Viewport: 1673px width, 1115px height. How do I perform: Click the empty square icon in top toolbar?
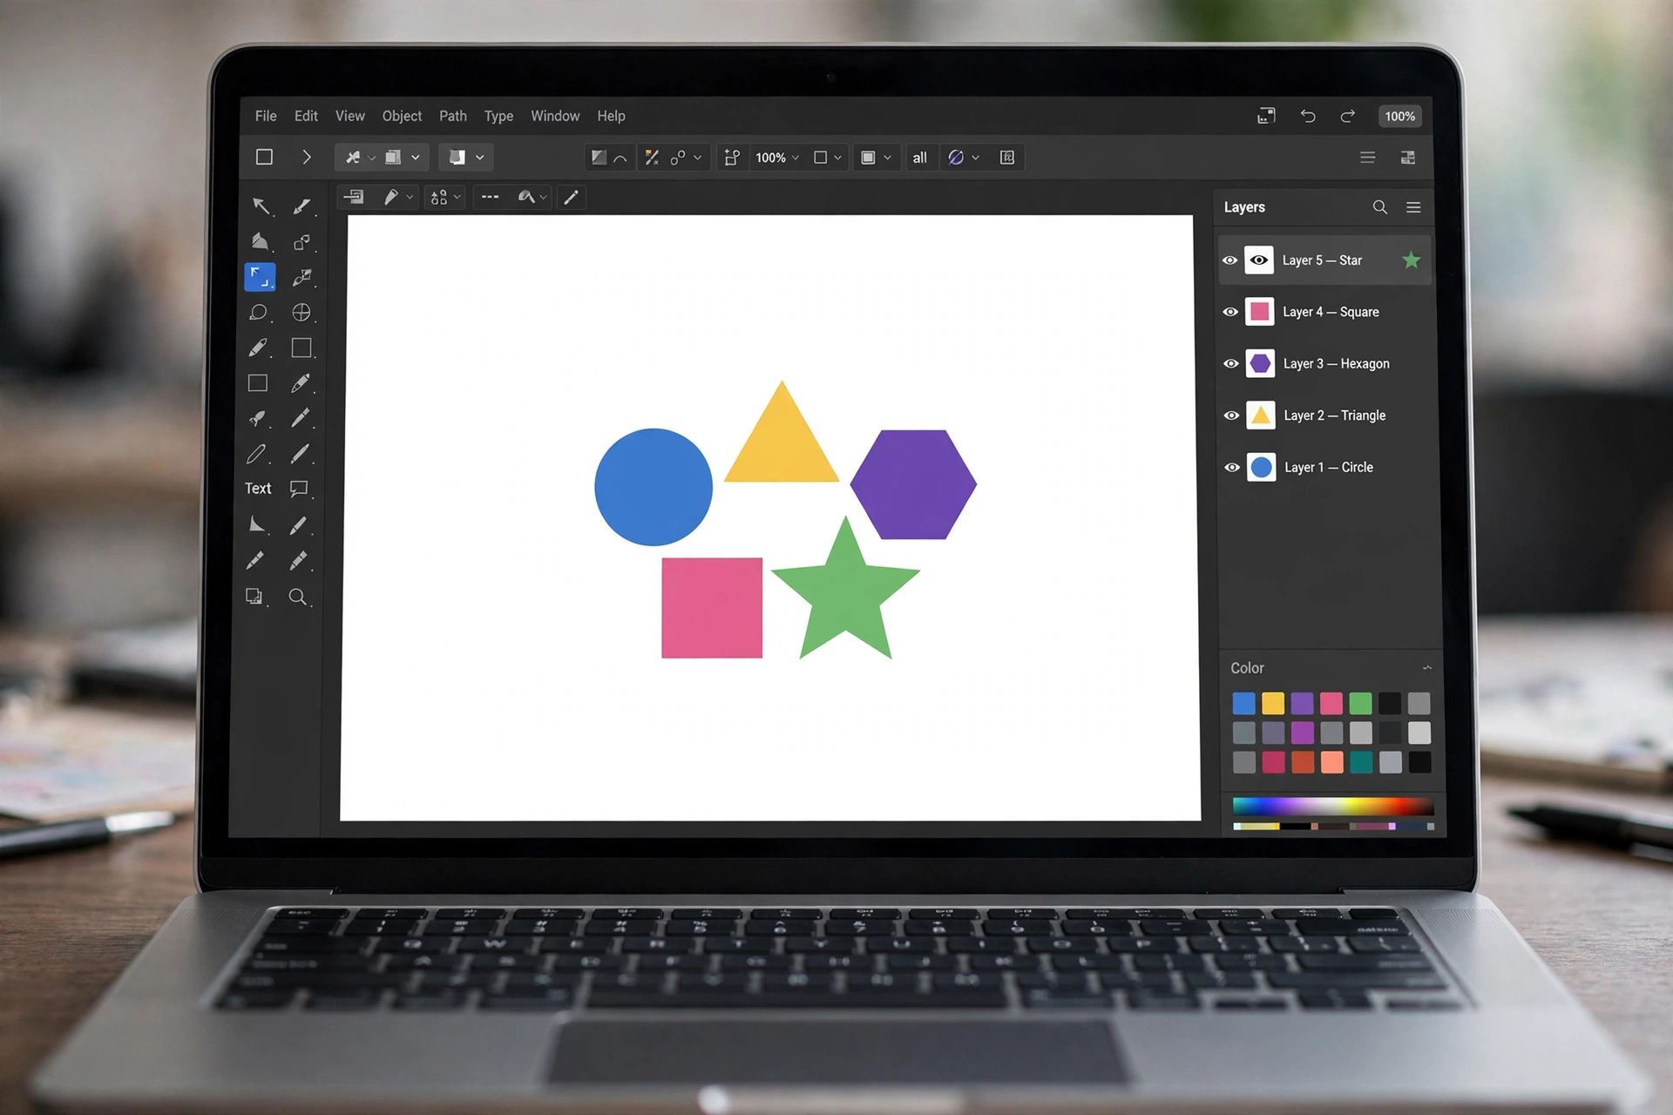(264, 157)
